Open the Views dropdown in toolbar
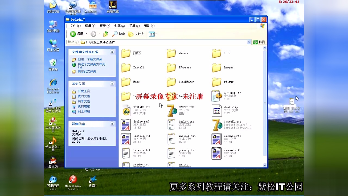 pyautogui.click(x=153, y=34)
